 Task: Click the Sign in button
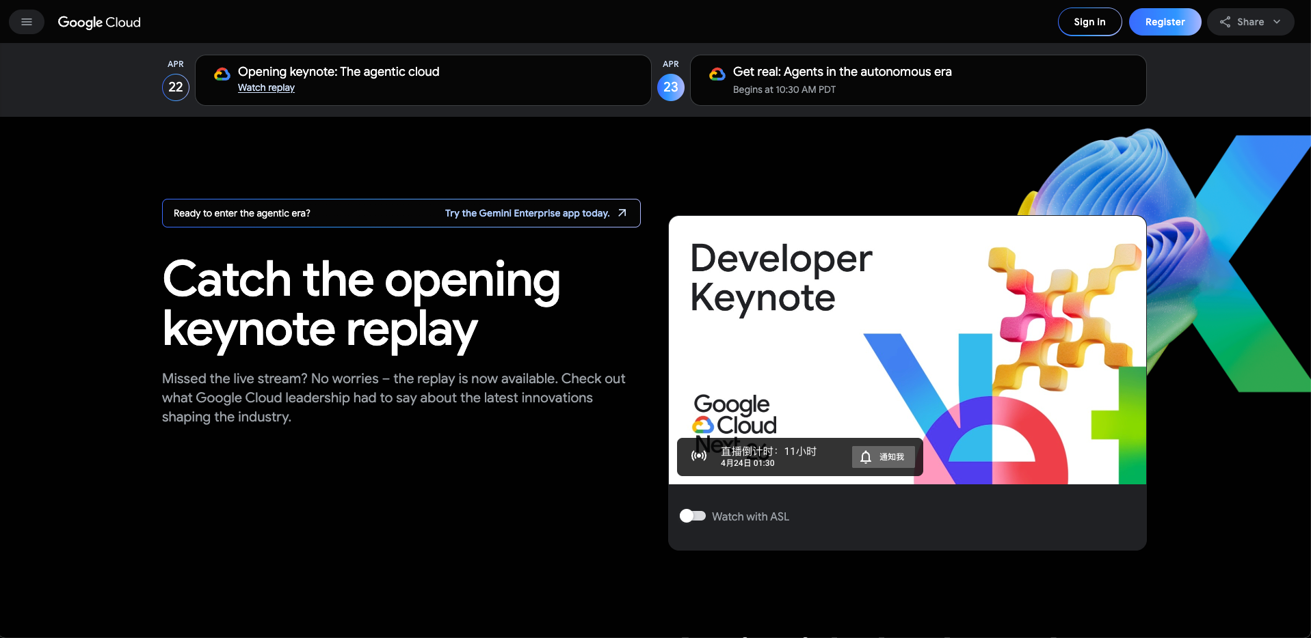pyautogui.click(x=1089, y=22)
